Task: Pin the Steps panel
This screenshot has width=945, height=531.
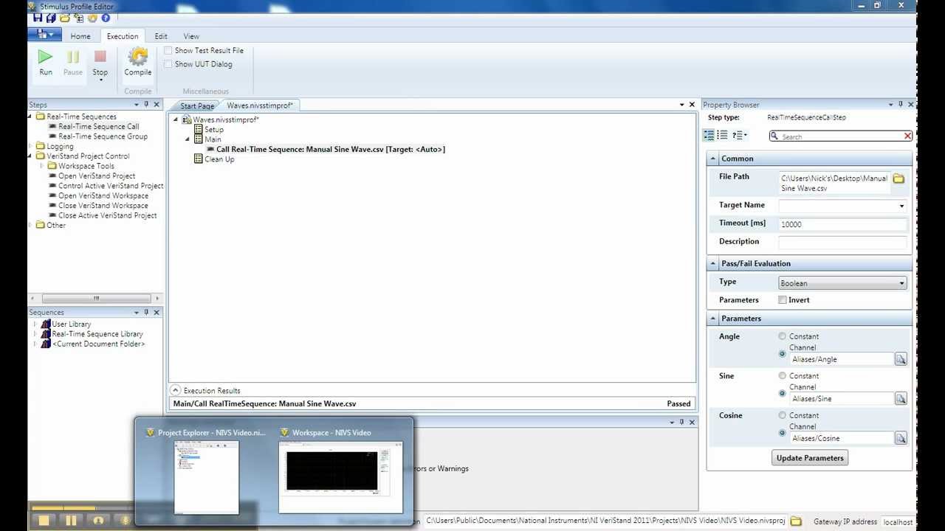Action: [146, 105]
